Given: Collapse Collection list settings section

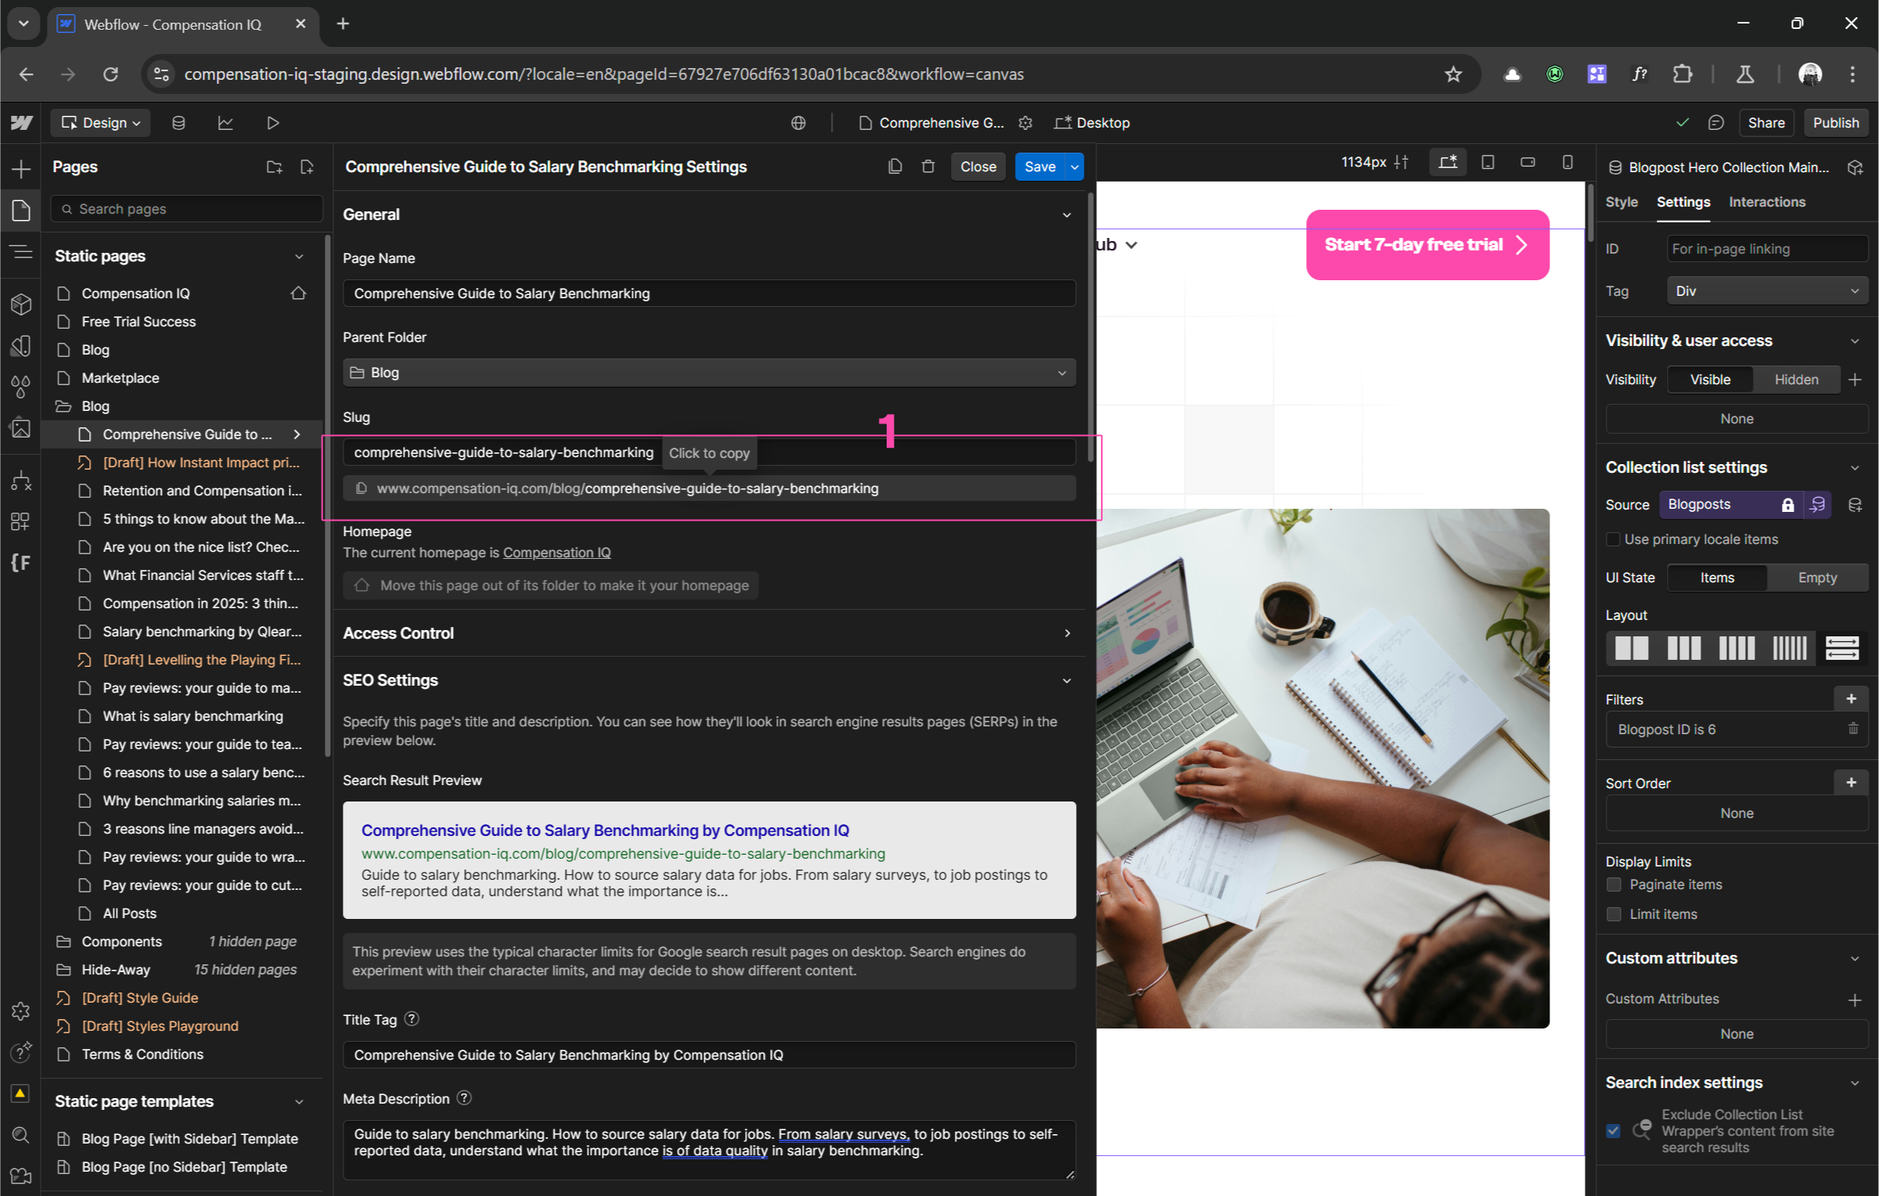Looking at the screenshot, I should click(x=1854, y=467).
